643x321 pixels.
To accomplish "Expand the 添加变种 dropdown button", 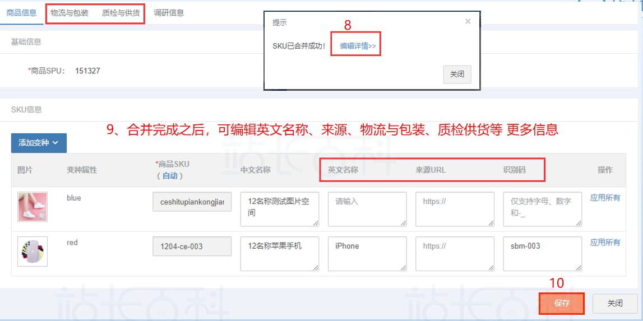I will click(x=39, y=143).
